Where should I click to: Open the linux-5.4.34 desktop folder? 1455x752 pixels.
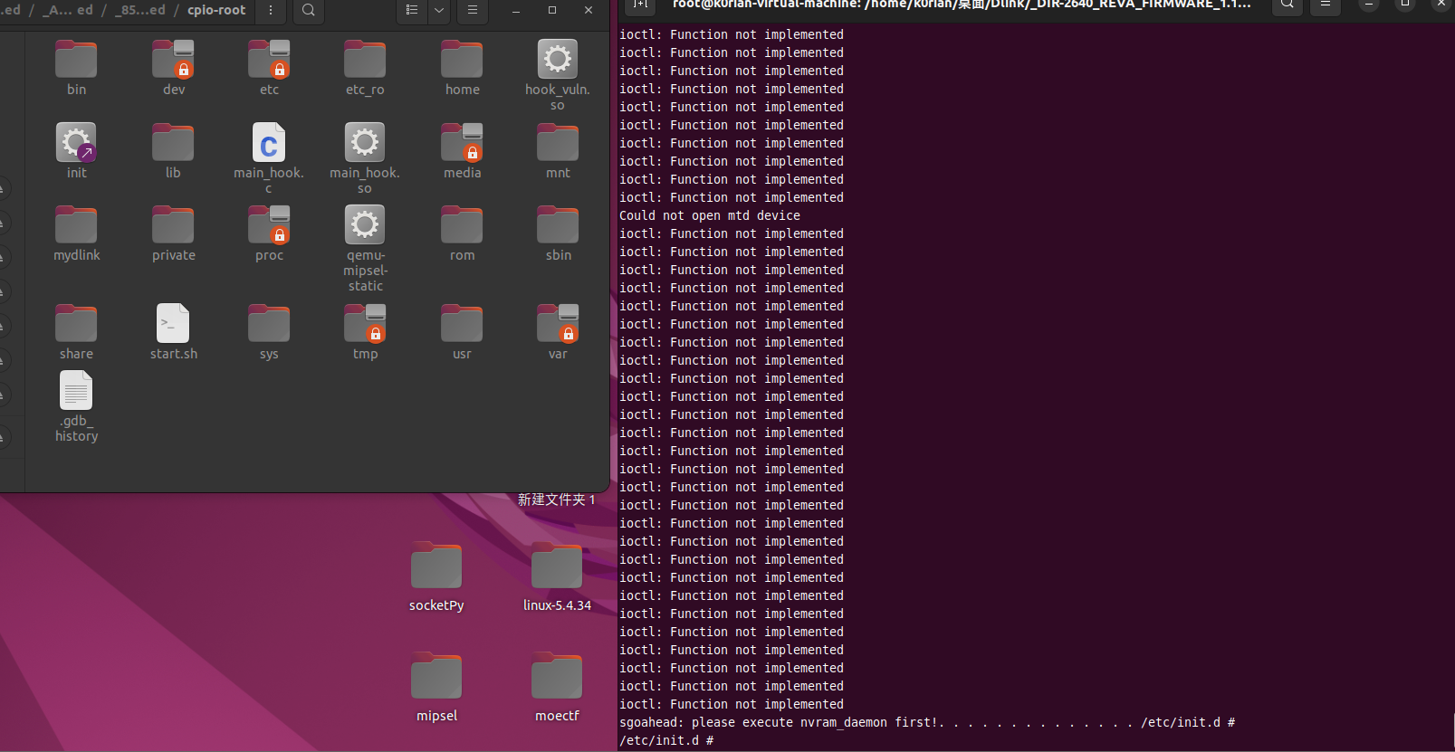pos(557,577)
